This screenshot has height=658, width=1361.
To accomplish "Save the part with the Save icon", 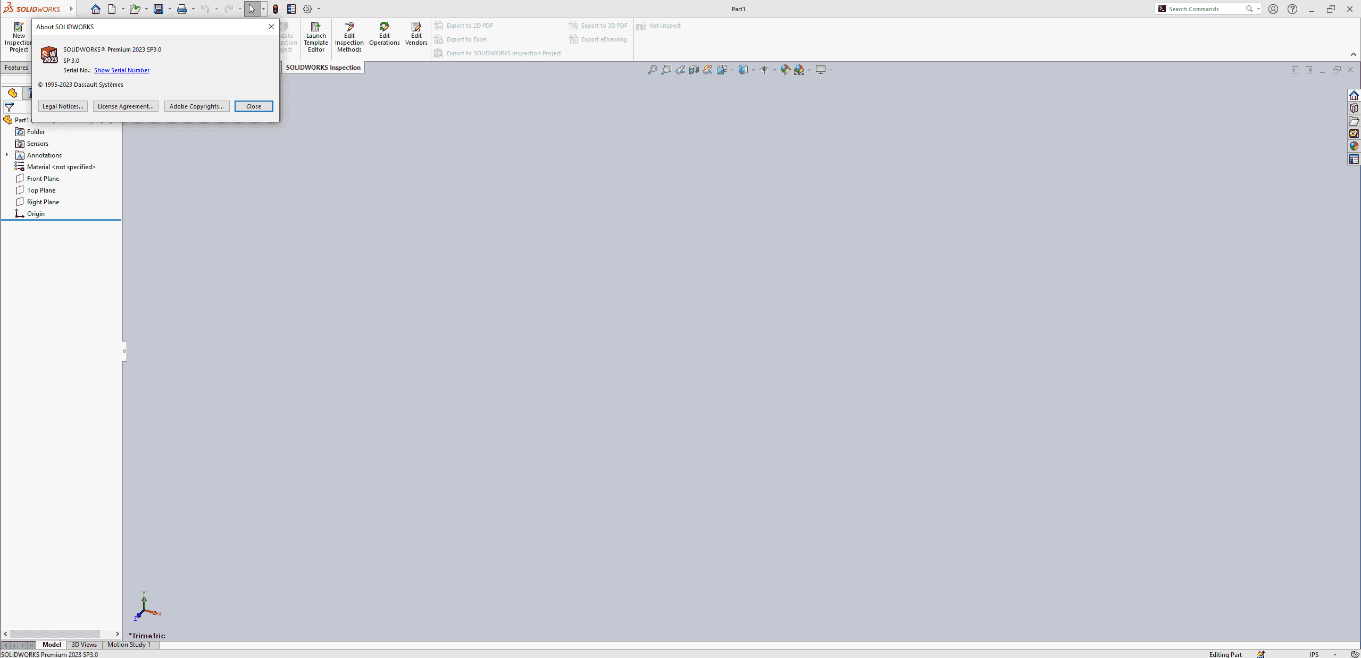I will [x=158, y=9].
